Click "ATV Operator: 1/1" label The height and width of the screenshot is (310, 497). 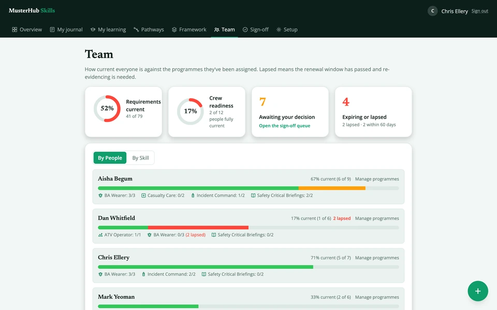point(123,235)
